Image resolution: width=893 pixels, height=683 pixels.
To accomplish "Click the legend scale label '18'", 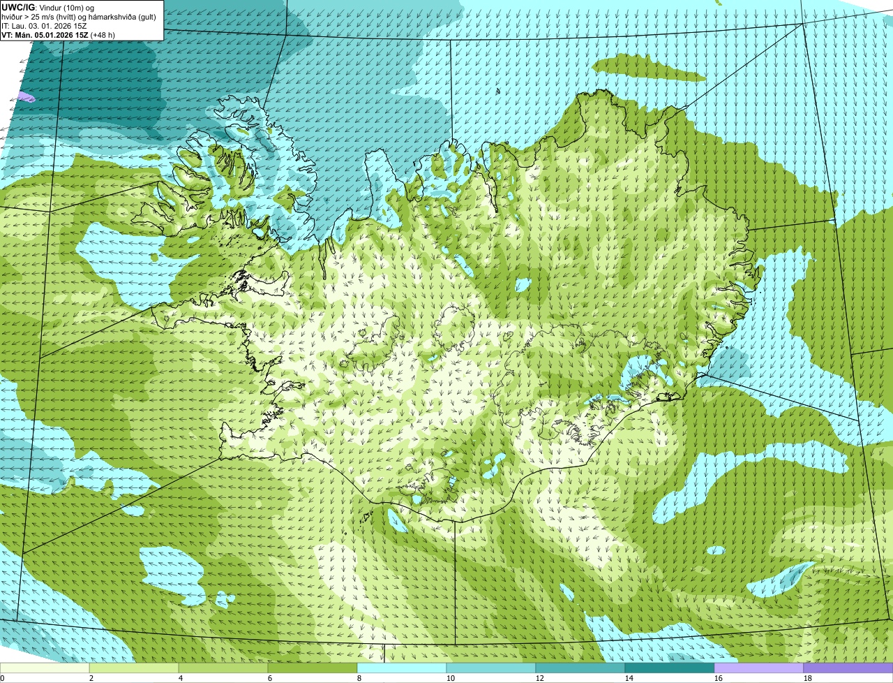I will point(808,678).
